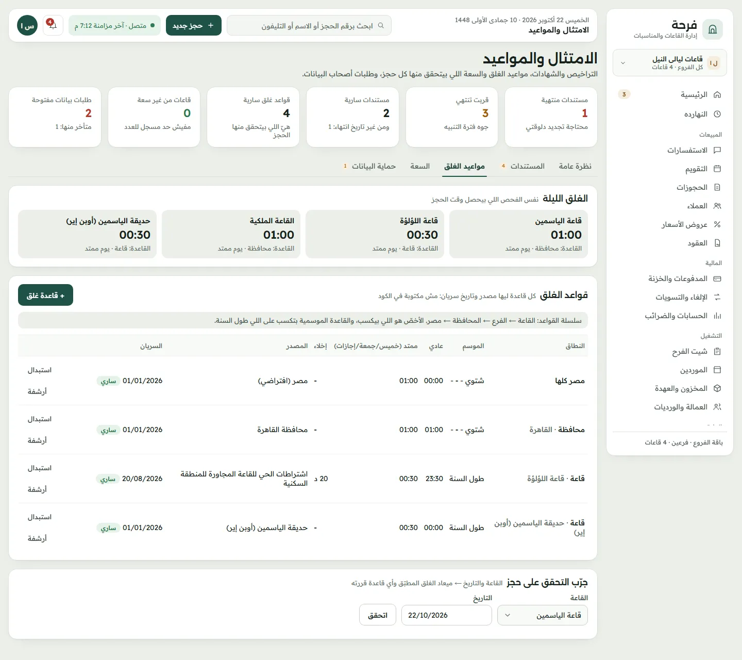
Task: Click the حجز جديد button
Action: click(194, 25)
